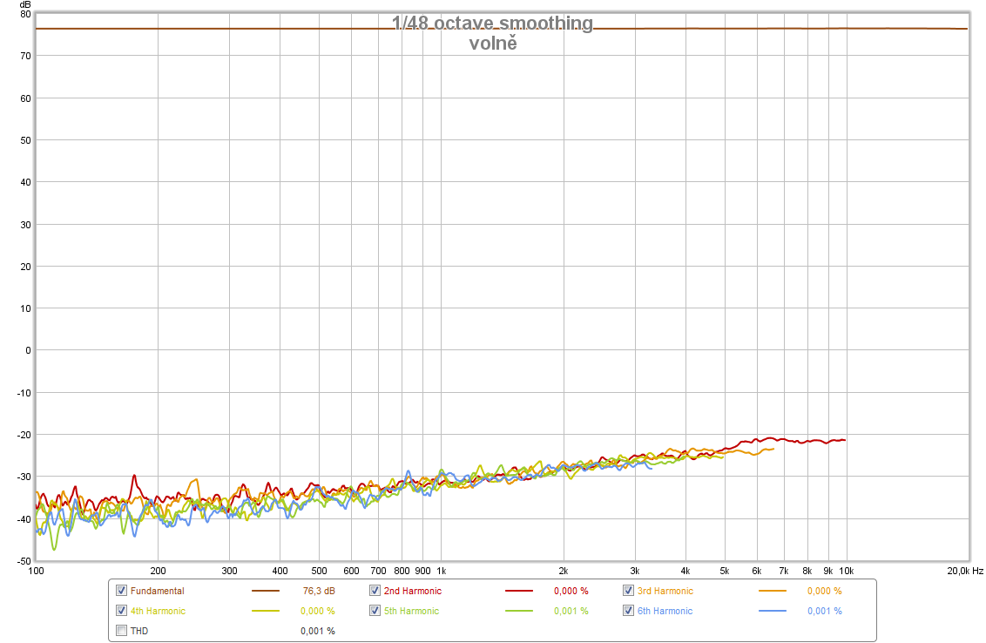Screen dimensions: 986x643
Task: Pick the yellow 4th Harmonic line swatch
Action: [266, 611]
